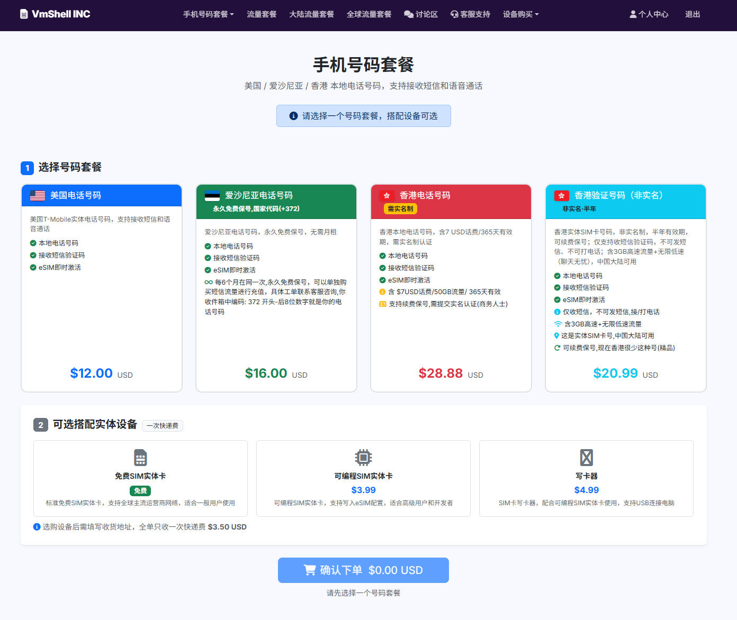Click the chip icon for 可编程SIM实体卡
Viewport: 737px width, 620px height.
click(363, 457)
